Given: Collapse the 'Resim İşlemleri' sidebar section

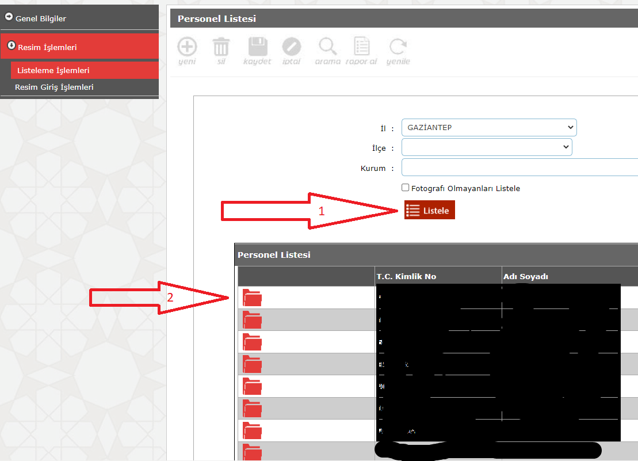Looking at the screenshot, I should click(x=46, y=47).
